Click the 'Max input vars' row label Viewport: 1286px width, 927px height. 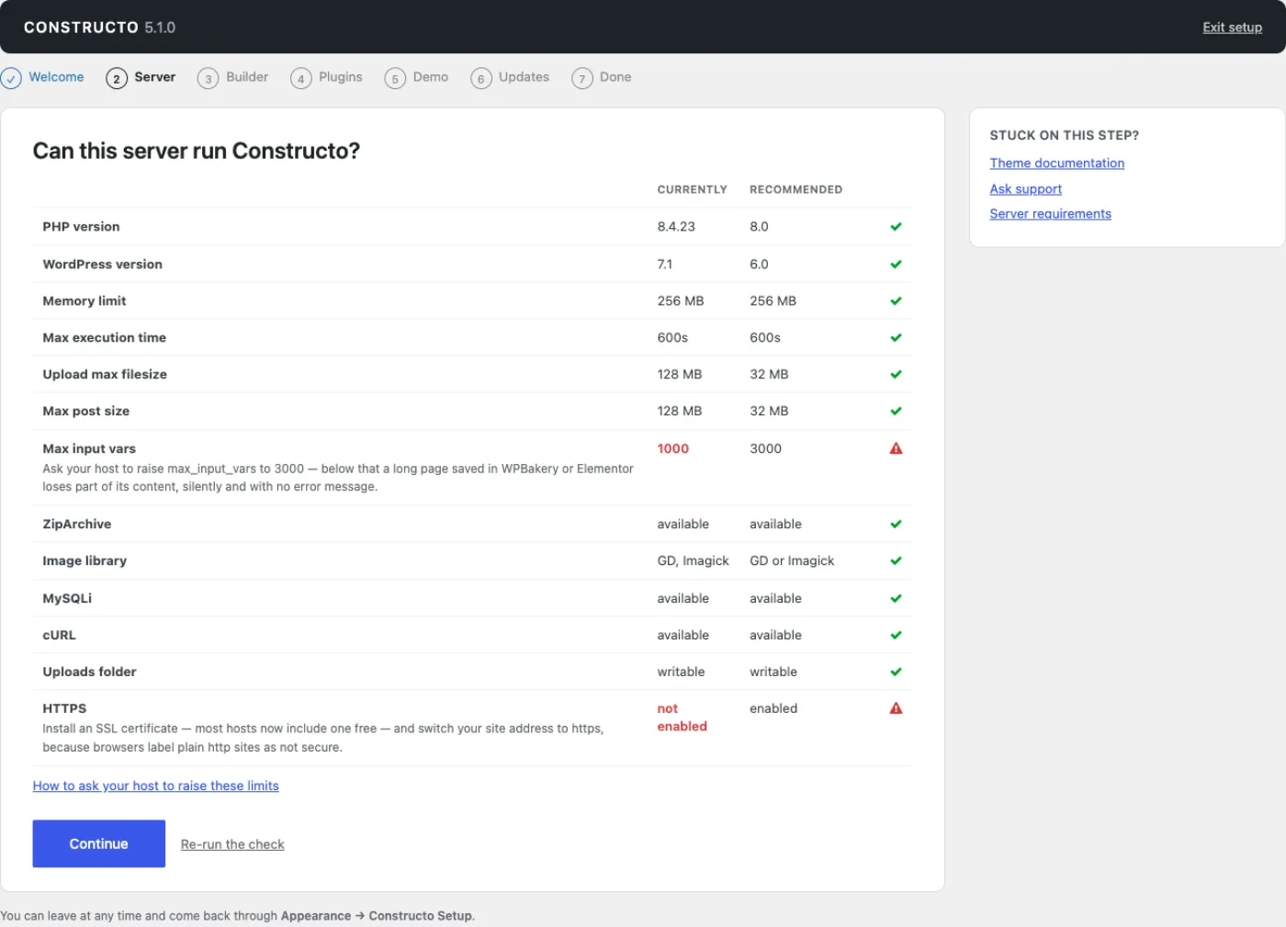[x=89, y=449]
